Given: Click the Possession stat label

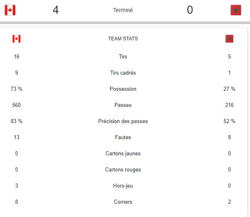Looking at the screenshot, I should pyautogui.click(x=123, y=89).
